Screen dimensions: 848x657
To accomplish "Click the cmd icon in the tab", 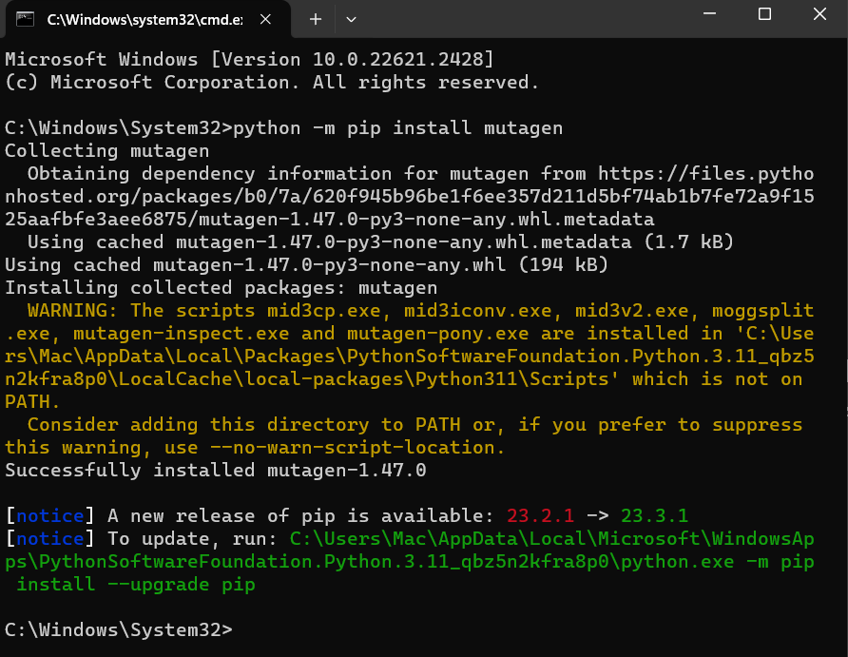I will pos(27,18).
